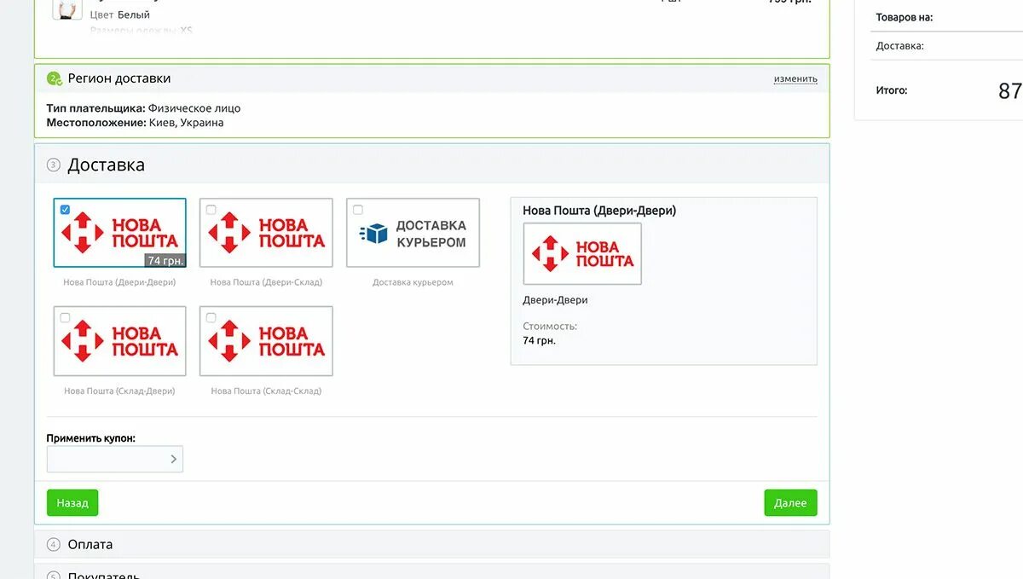This screenshot has width=1023, height=579.
Task: Focus the Применить купон input field
Action: (x=114, y=459)
